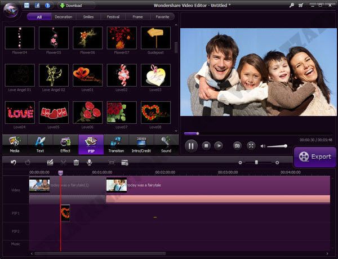Switch to the Decoration category tab
This screenshot has width=338, height=259.
tap(63, 17)
